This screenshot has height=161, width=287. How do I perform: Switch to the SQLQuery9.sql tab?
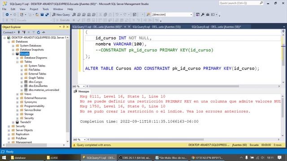click(x=157, y=27)
